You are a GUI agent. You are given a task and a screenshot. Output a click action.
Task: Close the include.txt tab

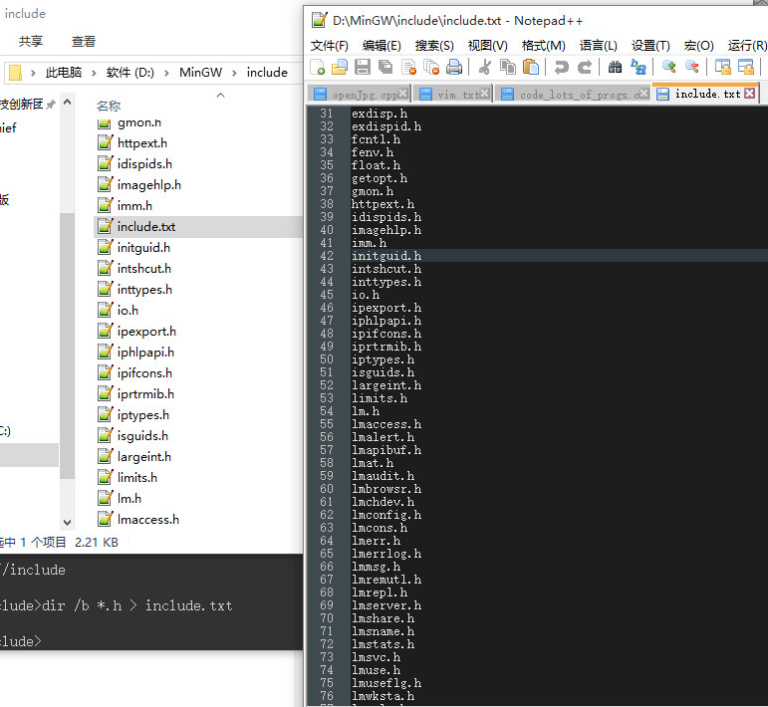[749, 93]
